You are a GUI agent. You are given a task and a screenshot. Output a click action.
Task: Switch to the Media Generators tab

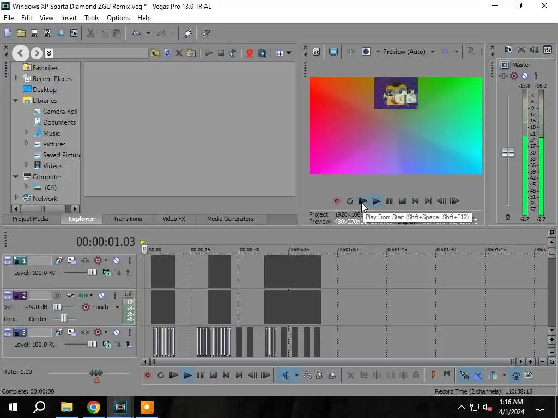click(x=231, y=219)
